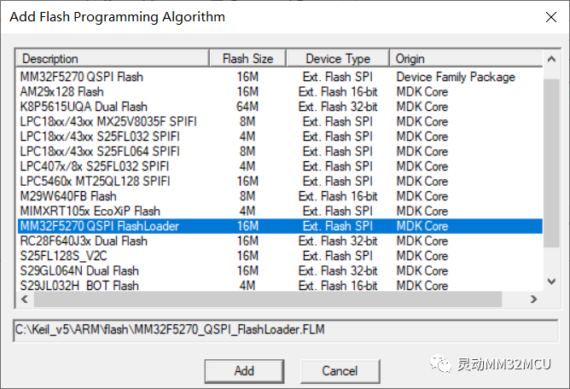Click the 16M cell of LPC5460x row
570x389 pixels.
click(247, 182)
